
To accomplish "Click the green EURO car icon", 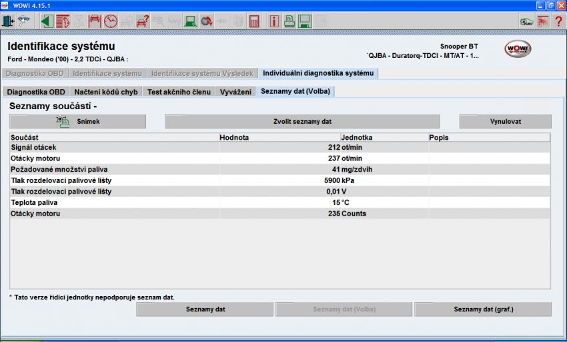I will coord(527,21).
